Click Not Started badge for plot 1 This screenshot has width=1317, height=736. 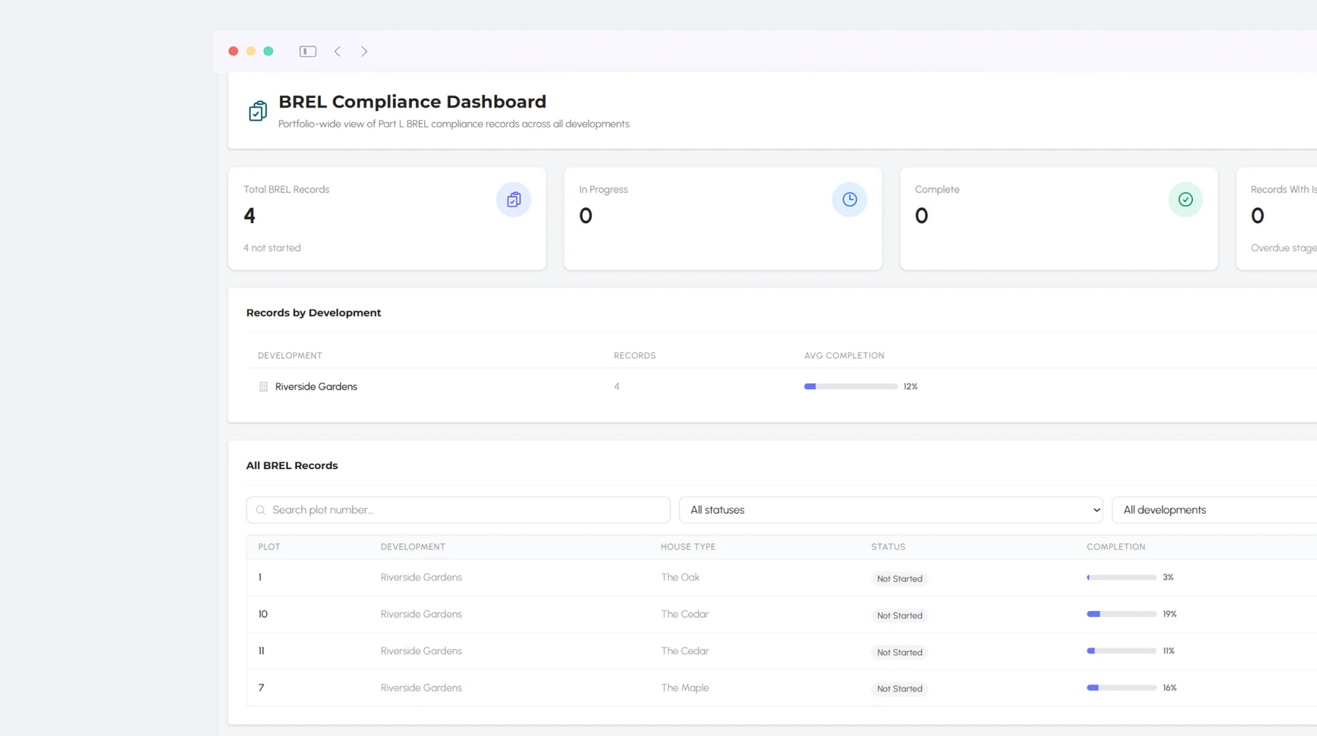pos(899,579)
